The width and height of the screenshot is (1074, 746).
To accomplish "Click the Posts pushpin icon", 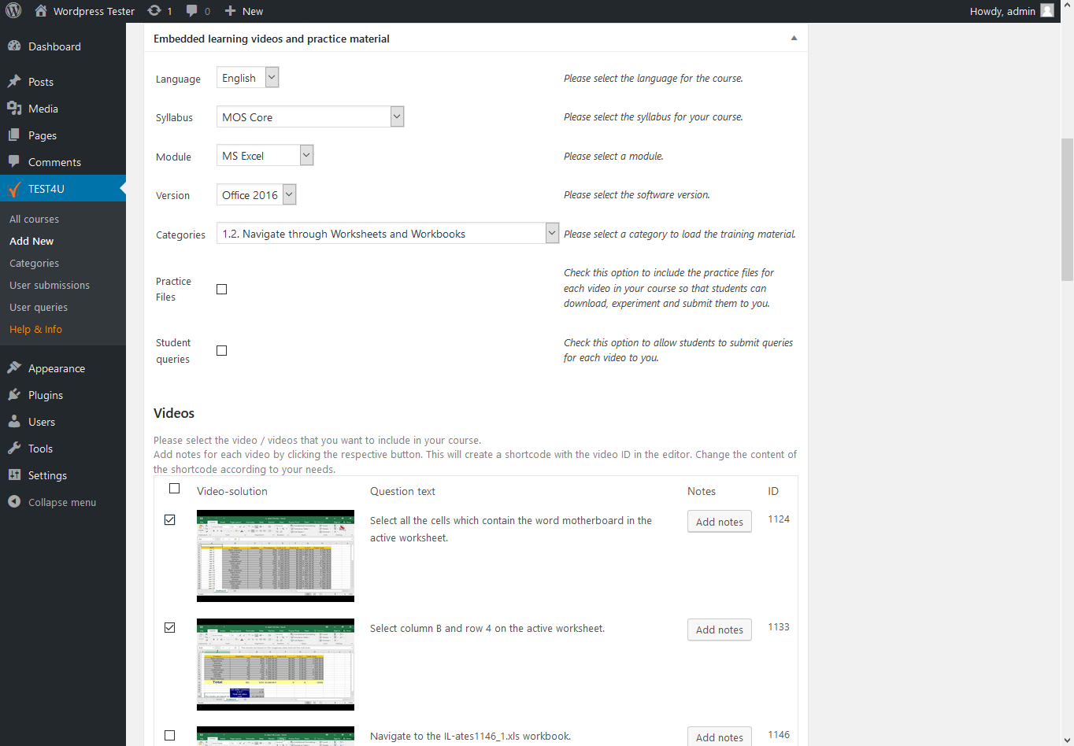I will [14, 81].
